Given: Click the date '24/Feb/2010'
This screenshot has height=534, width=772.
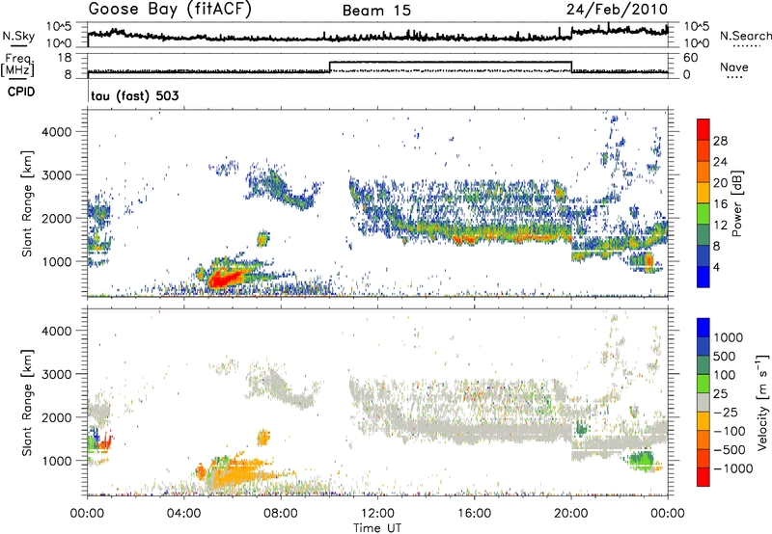Looking at the screenshot, I should [617, 9].
